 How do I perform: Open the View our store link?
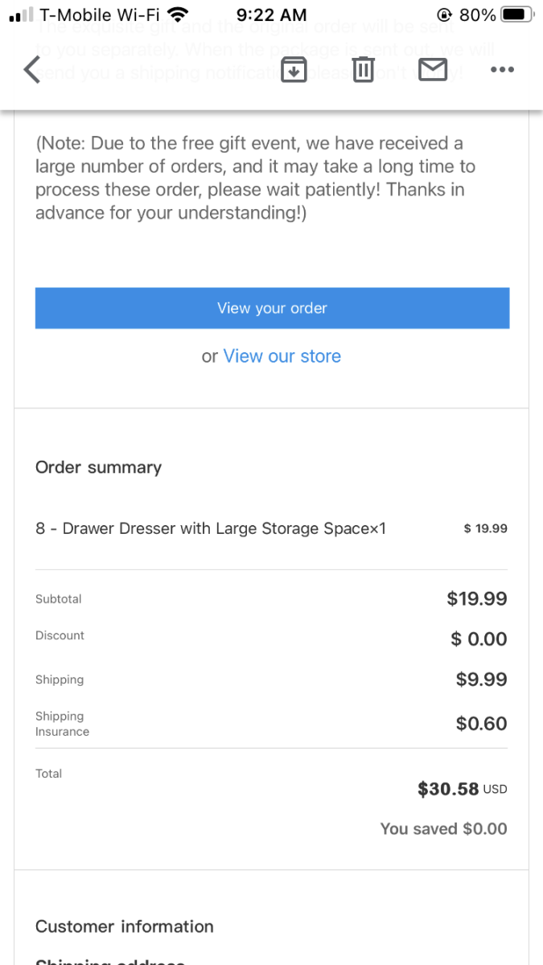pos(282,356)
